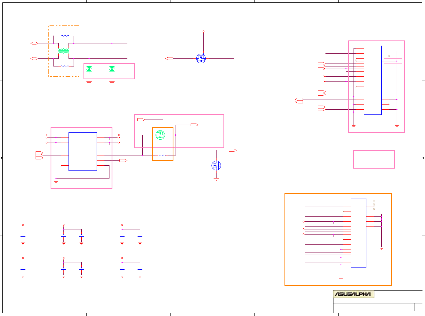Click the port feeding the green MOSFET gate
This screenshot has height=316, width=425.
point(141,120)
